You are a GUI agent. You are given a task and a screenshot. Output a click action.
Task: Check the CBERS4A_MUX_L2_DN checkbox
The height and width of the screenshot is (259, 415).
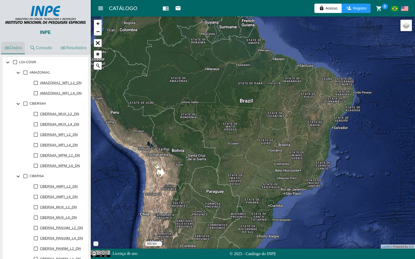pyautogui.click(x=36, y=114)
